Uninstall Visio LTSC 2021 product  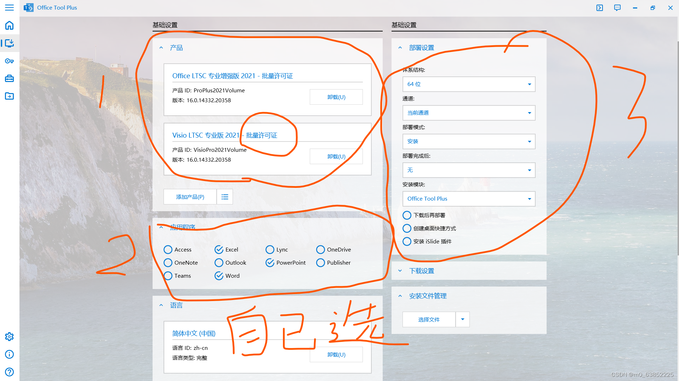click(336, 156)
